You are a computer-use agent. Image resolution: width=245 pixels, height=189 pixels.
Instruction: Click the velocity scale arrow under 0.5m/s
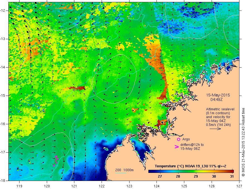(x=215, y=129)
